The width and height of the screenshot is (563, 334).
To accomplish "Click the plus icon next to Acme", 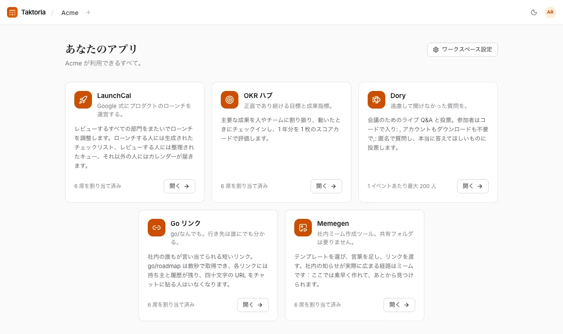I will (x=88, y=12).
